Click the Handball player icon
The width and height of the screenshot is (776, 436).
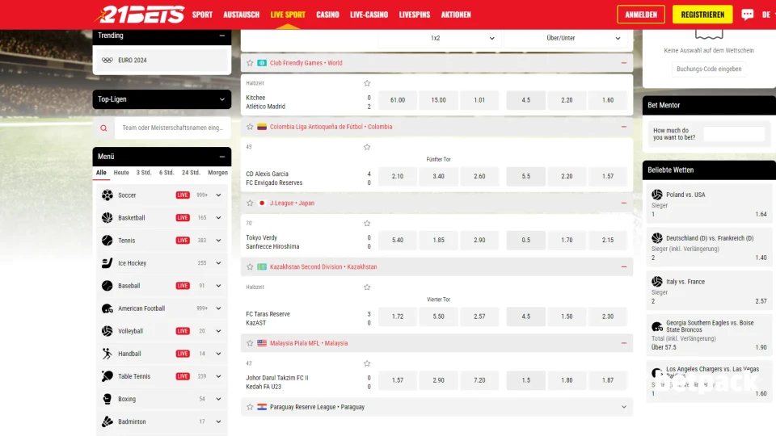click(x=107, y=354)
